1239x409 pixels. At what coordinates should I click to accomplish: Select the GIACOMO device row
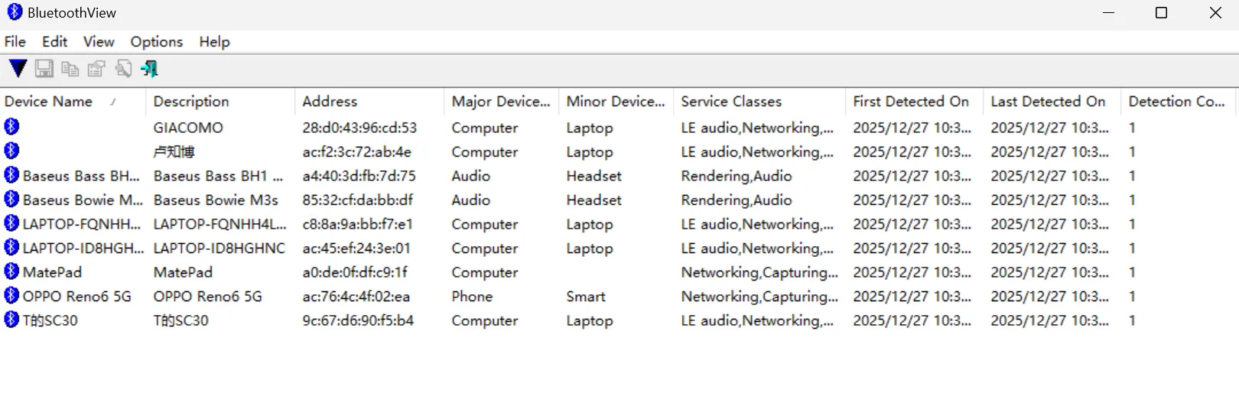coord(618,127)
